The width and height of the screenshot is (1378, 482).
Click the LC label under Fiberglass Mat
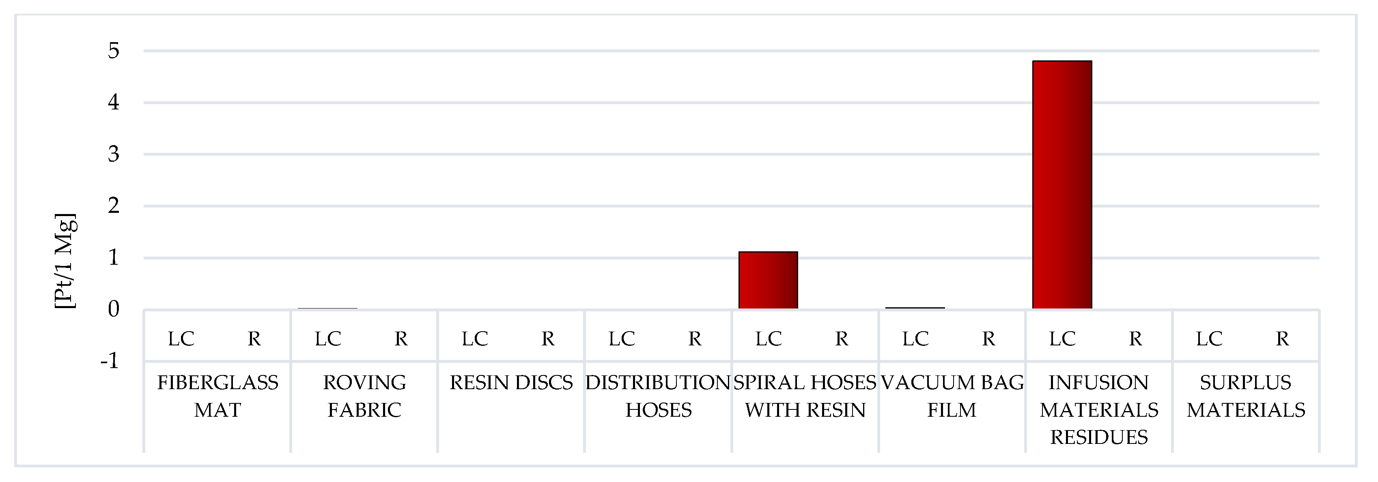point(181,339)
